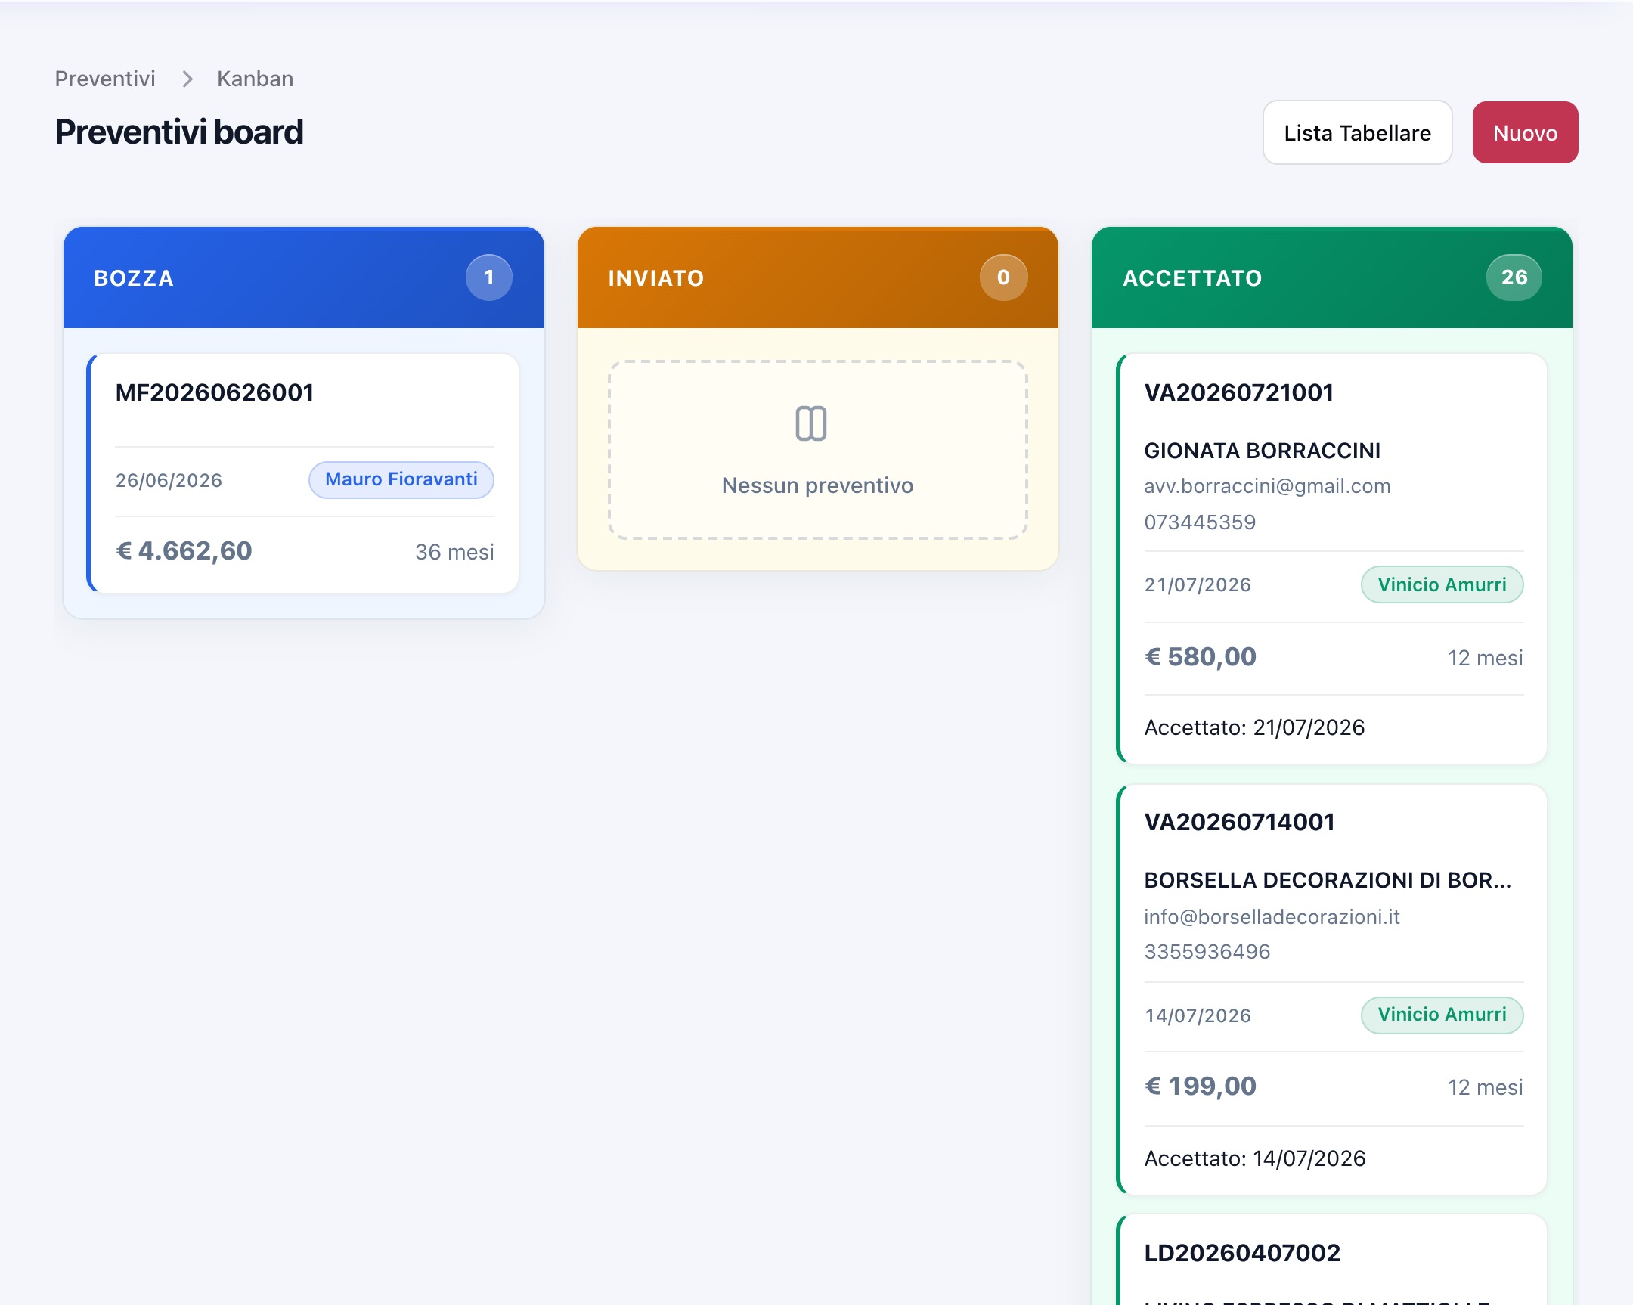Click Accettato: 14/07/2026 line
The width and height of the screenshot is (1633, 1305).
(x=1254, y=1158)
